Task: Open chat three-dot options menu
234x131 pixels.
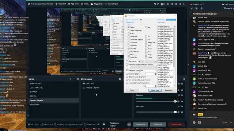Action: [232, 14]
